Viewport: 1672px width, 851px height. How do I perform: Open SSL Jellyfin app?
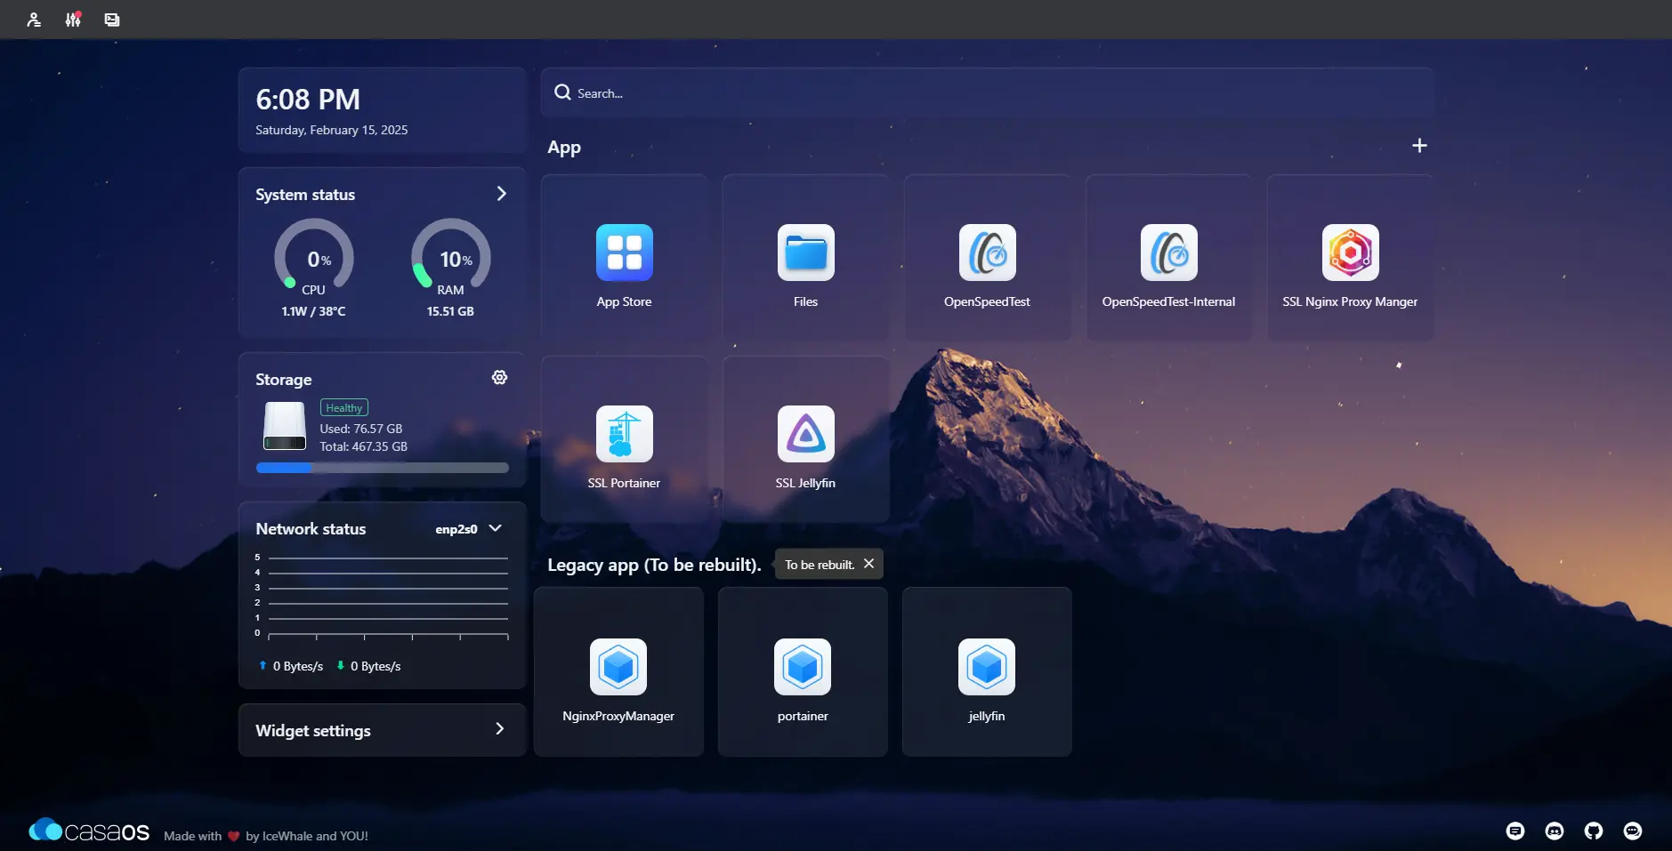[805, 434]
